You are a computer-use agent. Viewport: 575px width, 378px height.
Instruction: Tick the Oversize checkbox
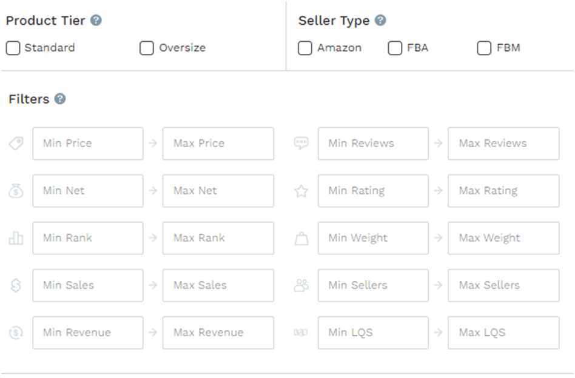[x=147, y=48]
